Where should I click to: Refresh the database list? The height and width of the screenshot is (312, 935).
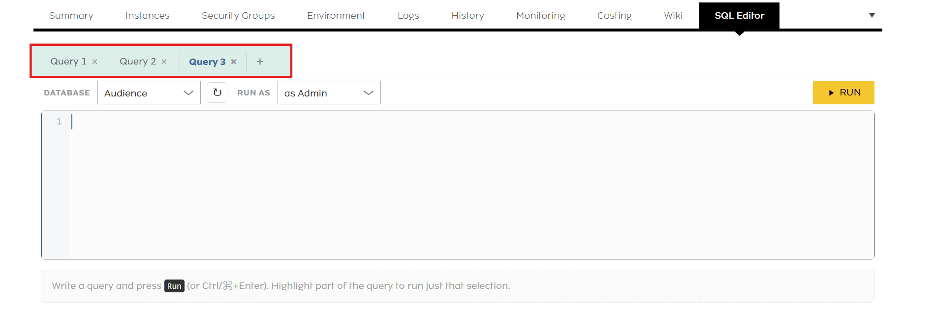point(217,93)
